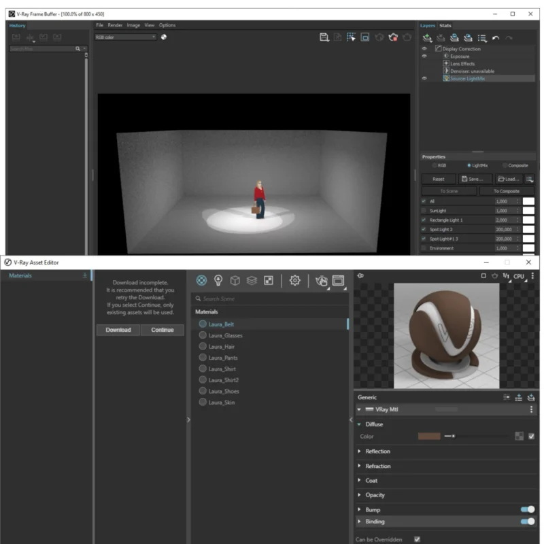Select the Composite radio button
Screen dimensions: 544x544
pos(503,165)
